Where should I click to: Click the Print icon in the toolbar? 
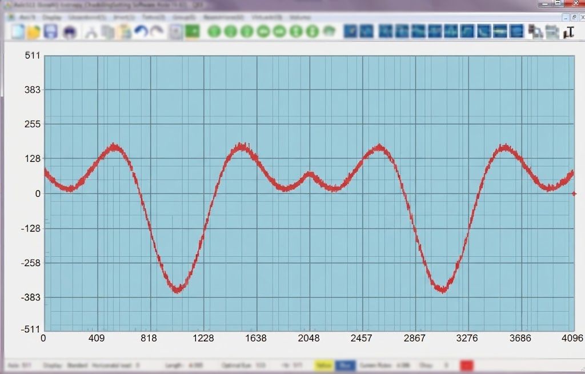coord(70,32)
